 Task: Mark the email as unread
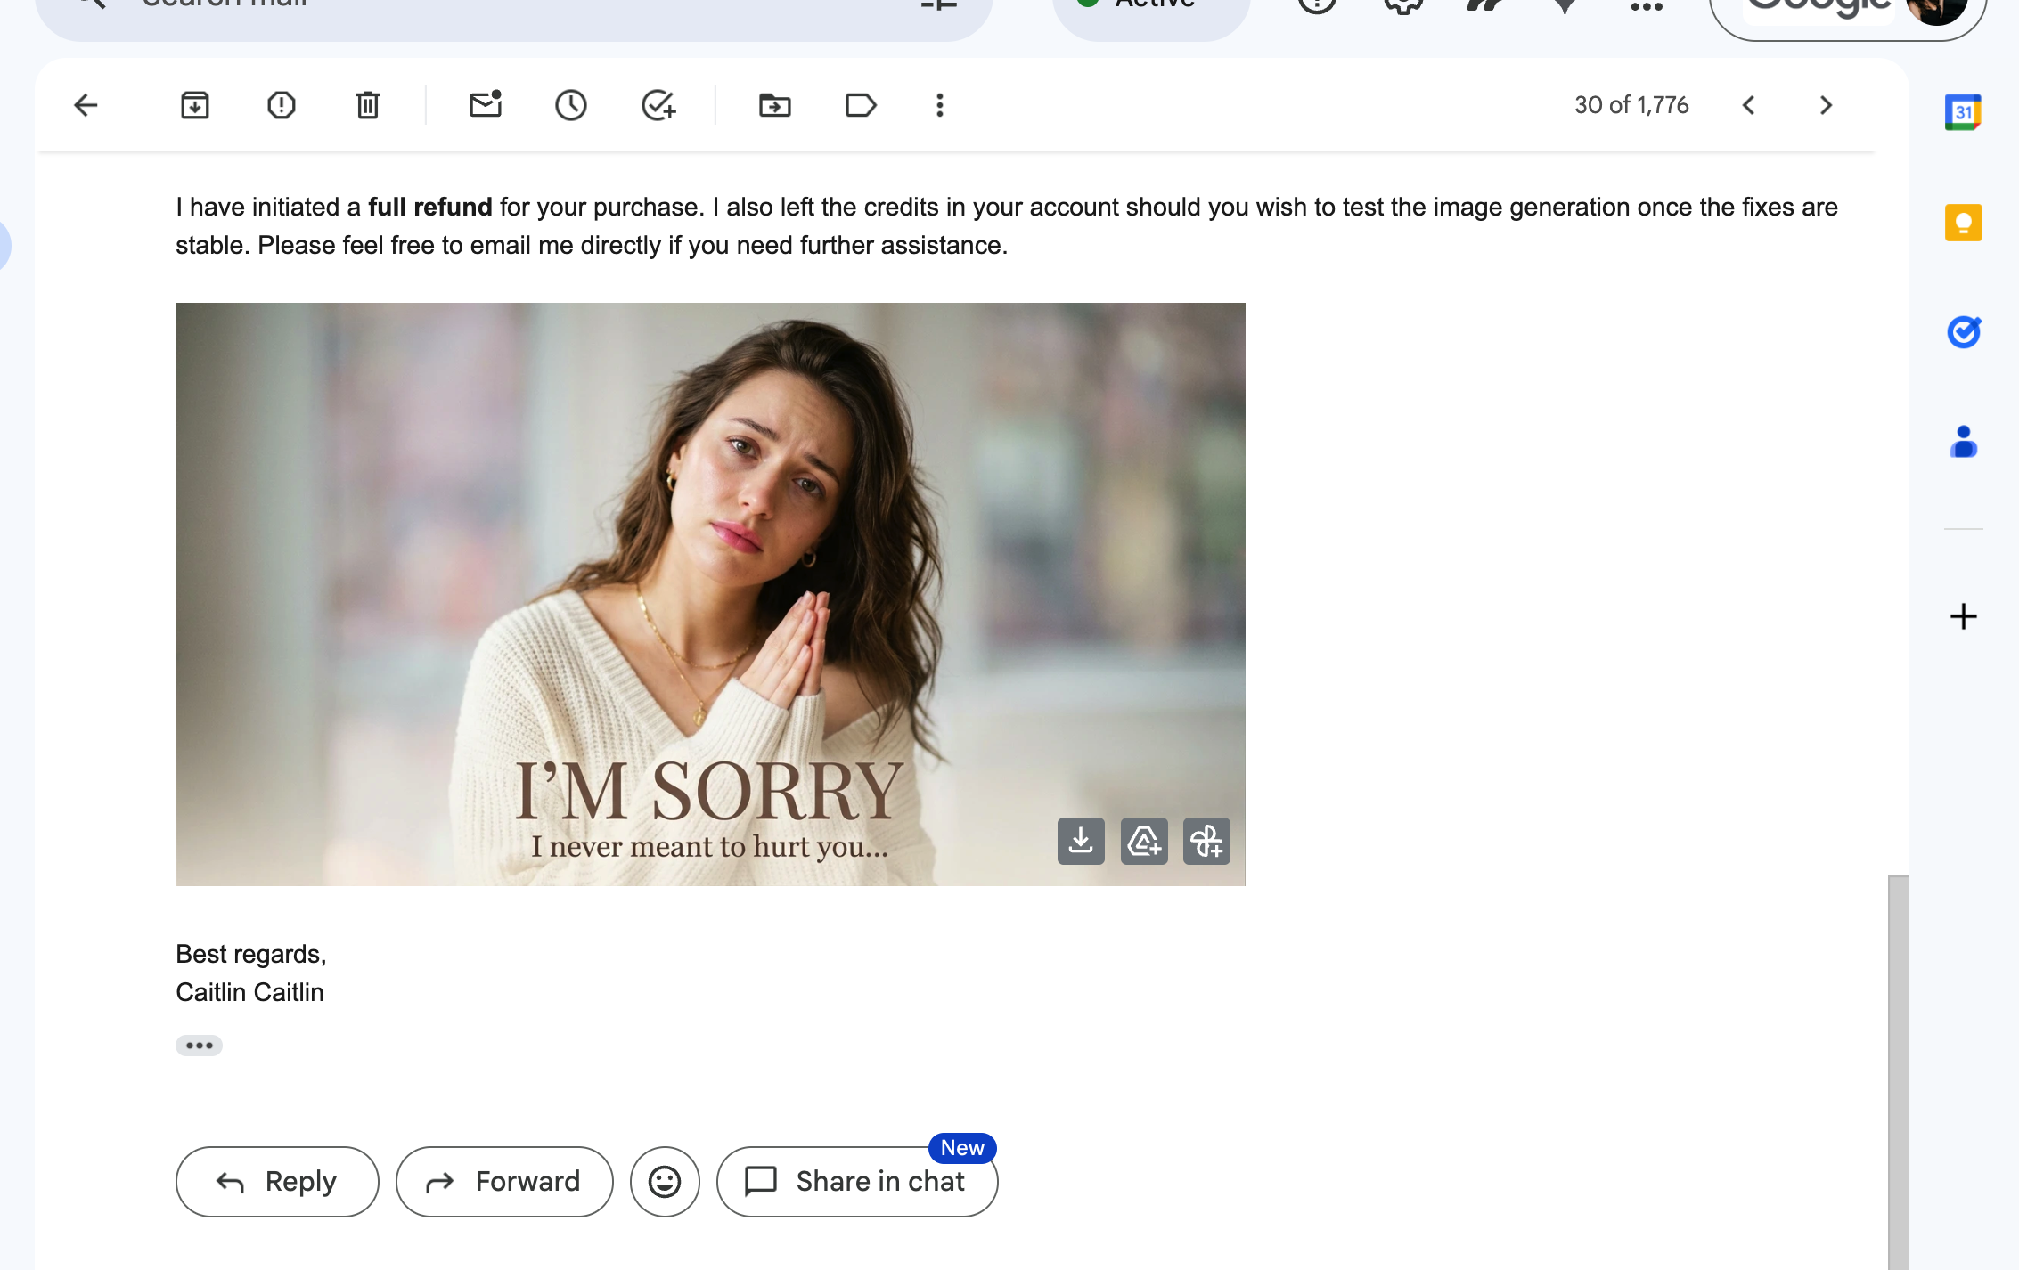pyautogui.click(x=485, y=105)
